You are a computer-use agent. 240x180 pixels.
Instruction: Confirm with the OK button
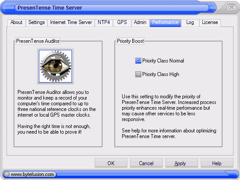pyautogui.click(x=111, y=163)
